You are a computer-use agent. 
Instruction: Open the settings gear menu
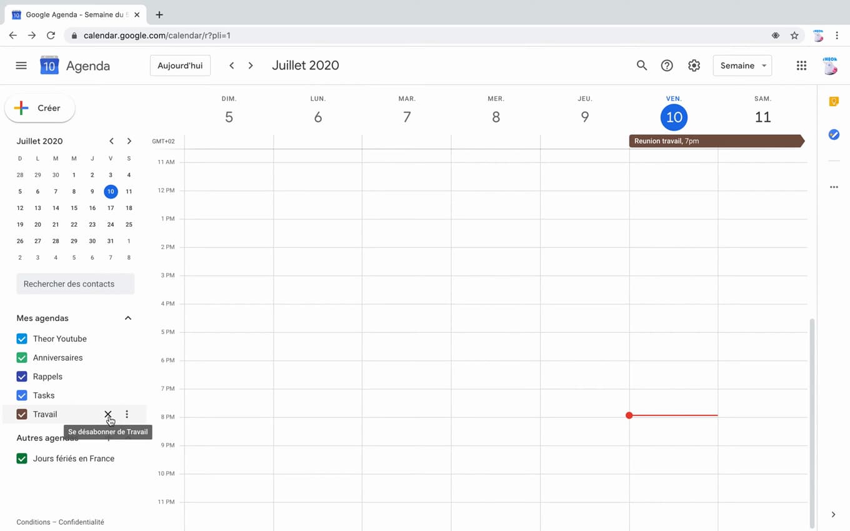pyautogui.click(x=694, y=66)
